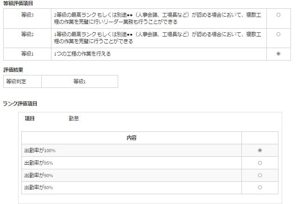Click the 等級2 description text
The height and width of the screenshot is (204, 303).
(x=158, y=38)
